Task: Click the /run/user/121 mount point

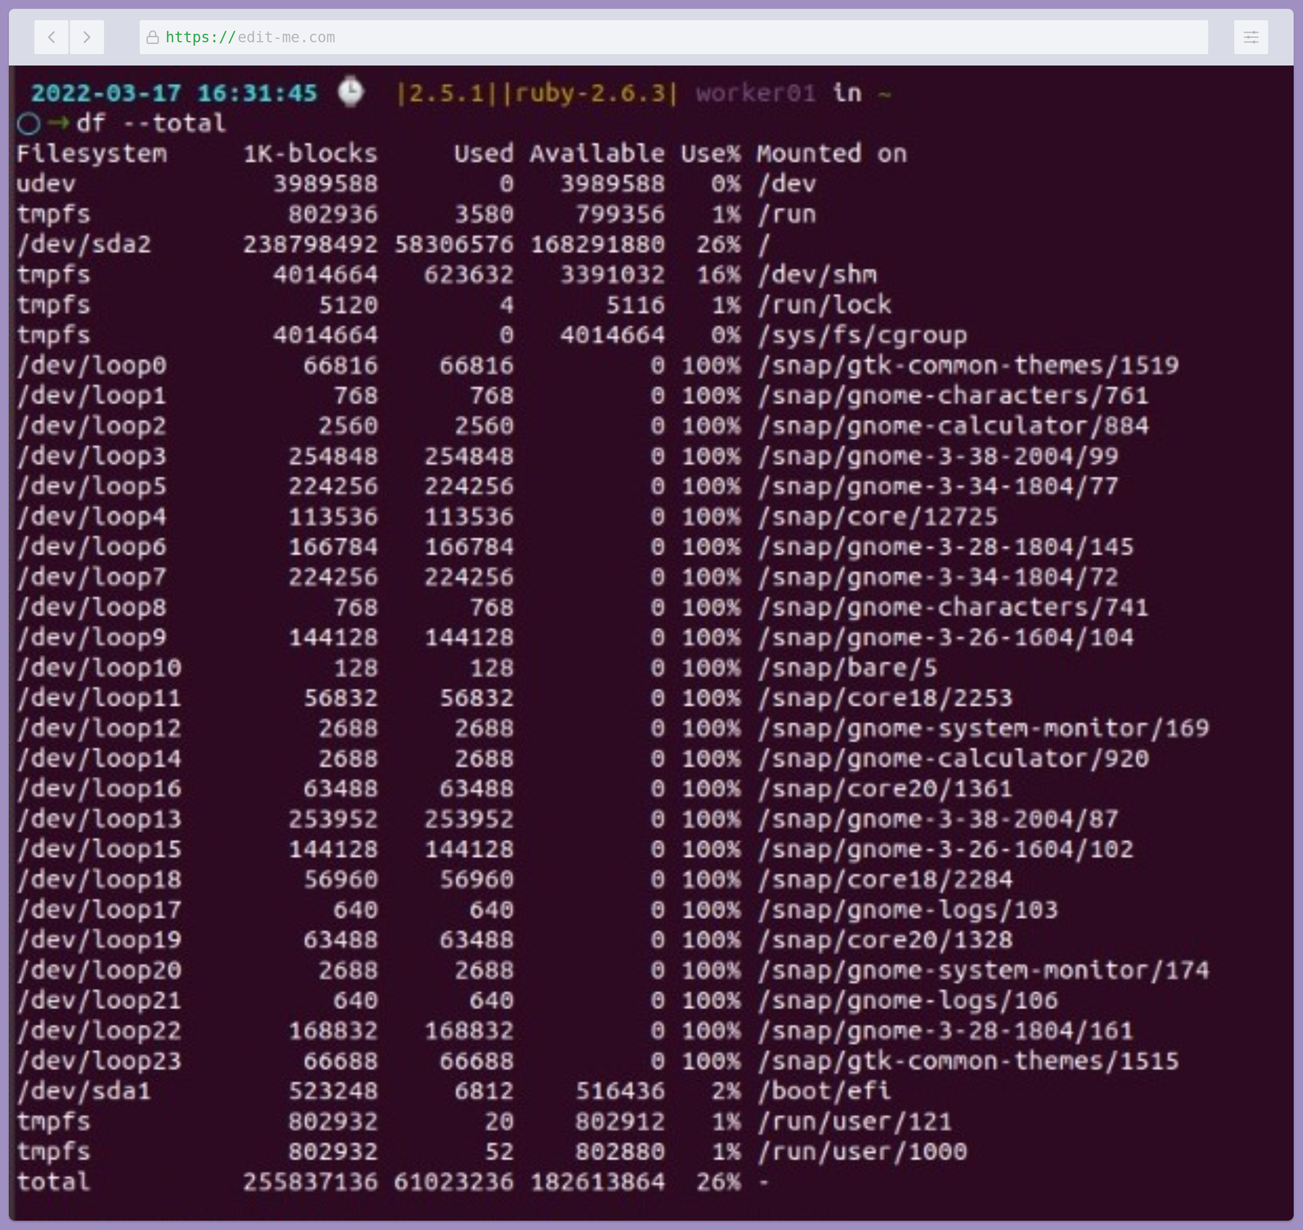Action: tap(855, 1121)
